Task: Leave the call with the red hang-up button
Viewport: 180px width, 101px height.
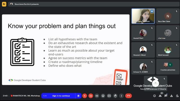Action: click(129, 96)
